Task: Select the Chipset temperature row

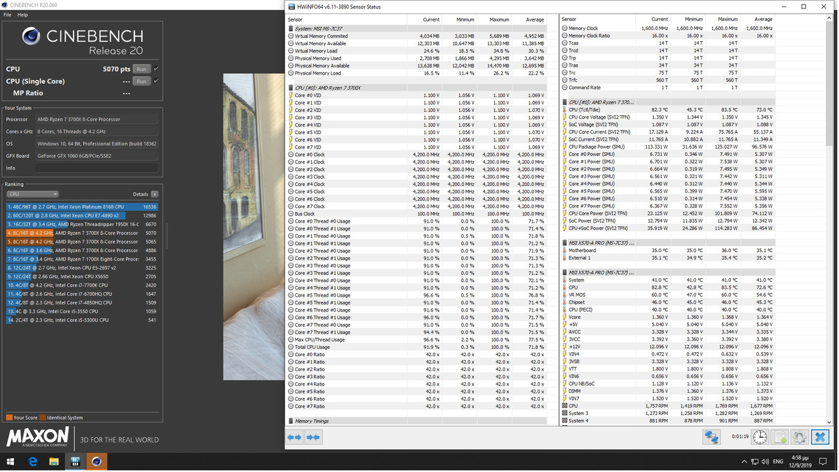Action: tap(668, 302)
